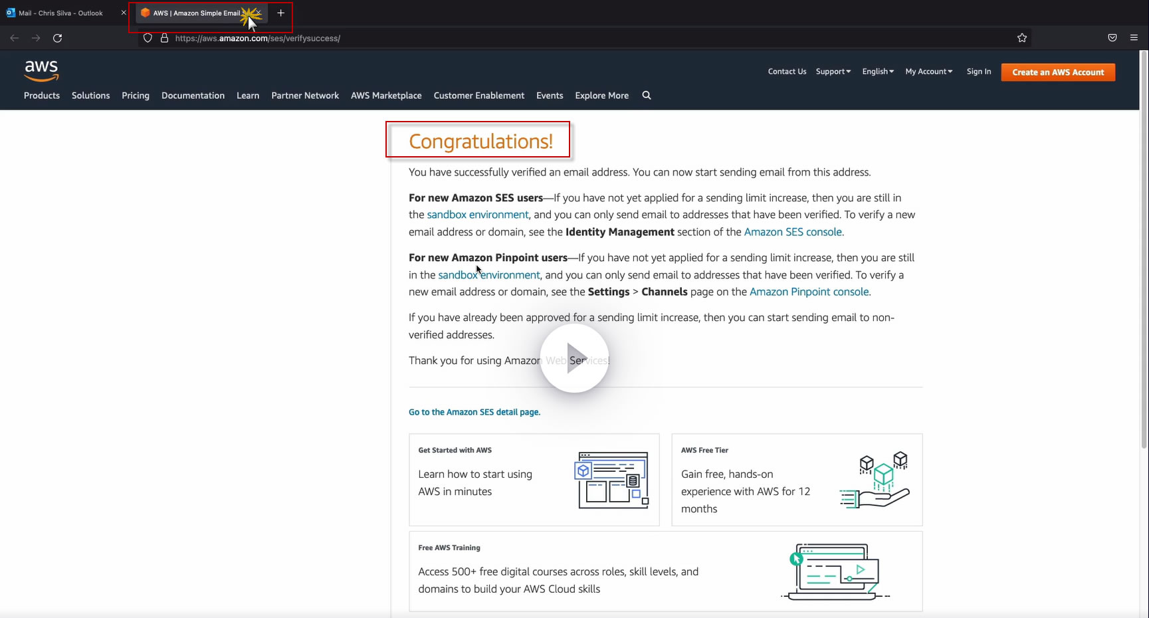Click the Free AWS Training laptop illustration
The height and width of the screenshot is (618, 1149).
point(835,571)
